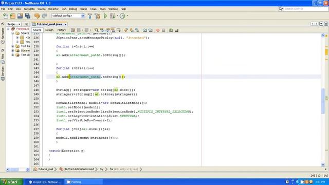Click the Profile Project clock icon
Viewport: 329px width, 185px height.
tap(122, 16)
